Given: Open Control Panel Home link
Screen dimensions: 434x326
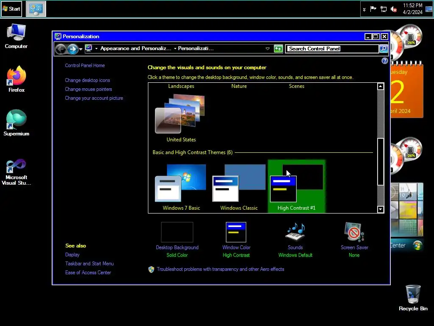Looking at the screenshot, I should pos(85,65).
